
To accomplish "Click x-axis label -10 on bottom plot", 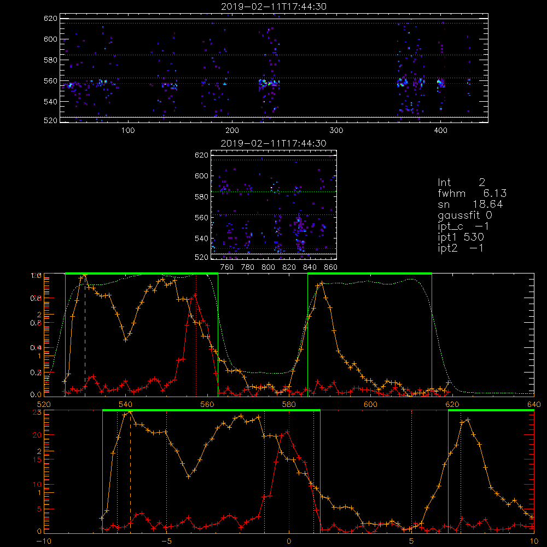I will pyautogui.click(x=44, y=541).
